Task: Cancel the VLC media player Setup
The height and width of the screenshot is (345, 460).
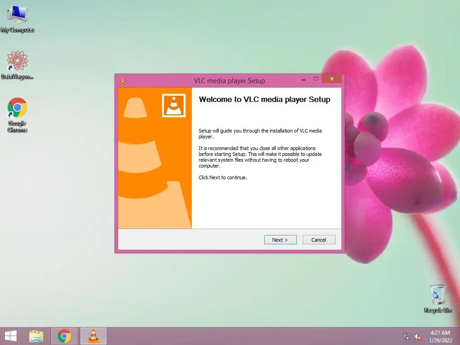Action: [x=319, y=240]
